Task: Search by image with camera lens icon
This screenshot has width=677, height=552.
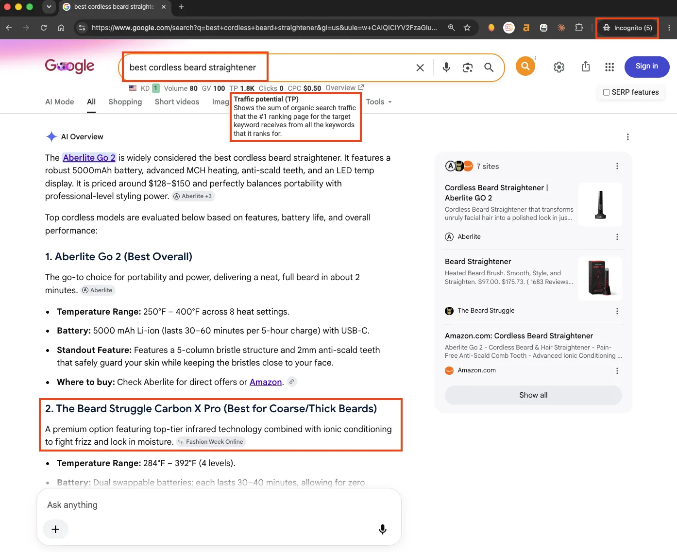Action: pyautogui.click(x=468, y=67)
